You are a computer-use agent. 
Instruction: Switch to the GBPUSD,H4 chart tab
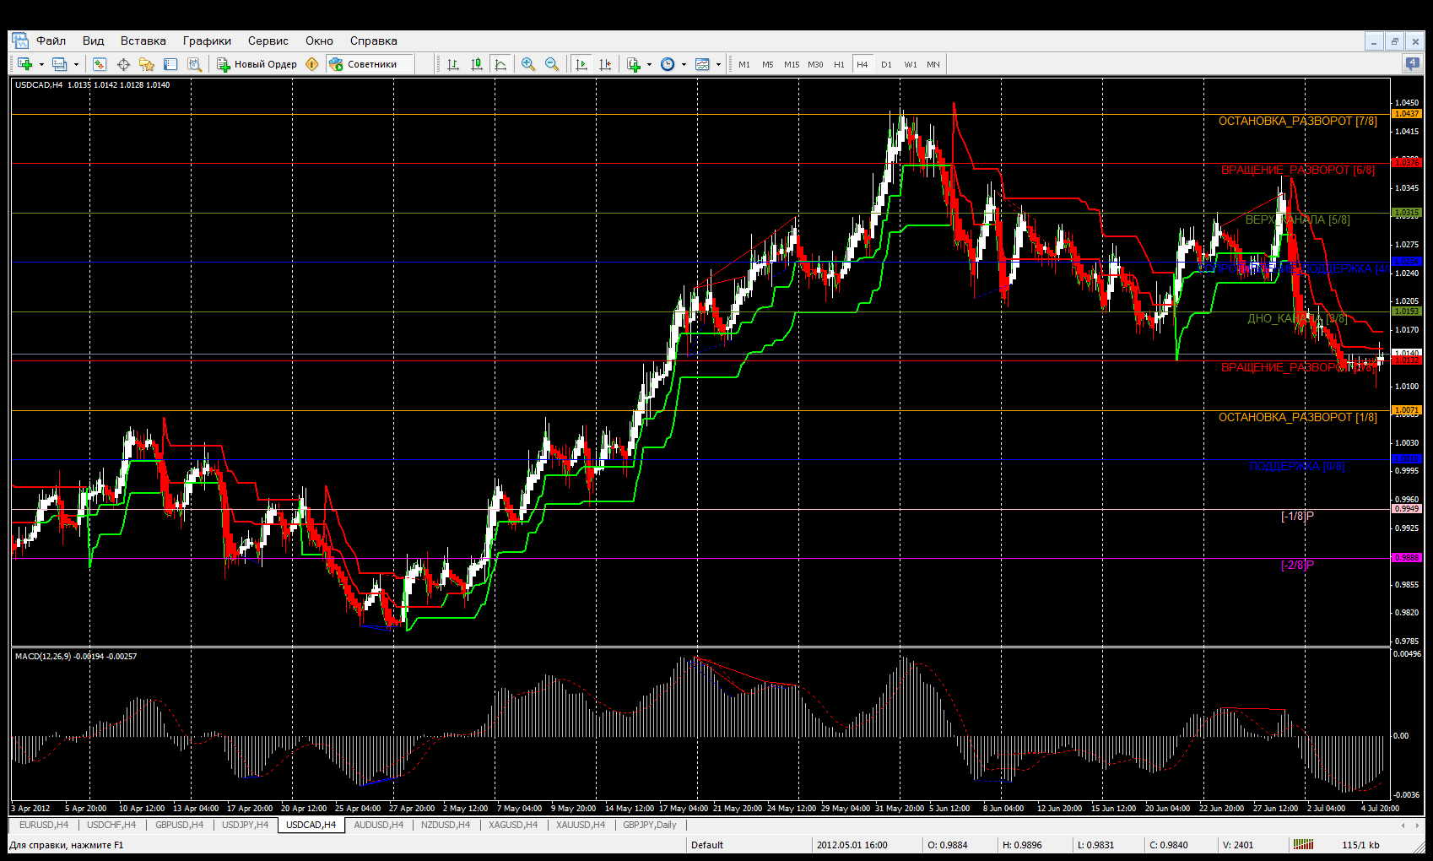pos(180,825)
